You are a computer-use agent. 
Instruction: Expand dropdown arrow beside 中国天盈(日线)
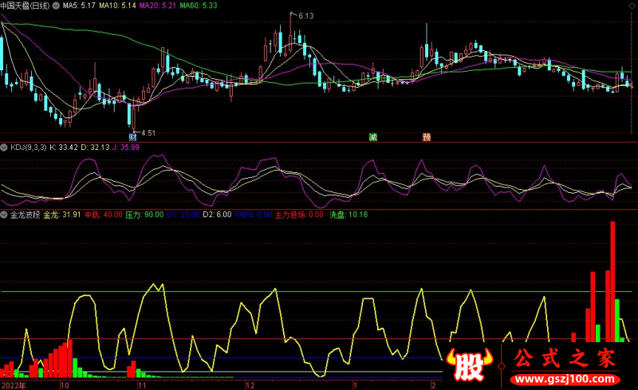53,5
